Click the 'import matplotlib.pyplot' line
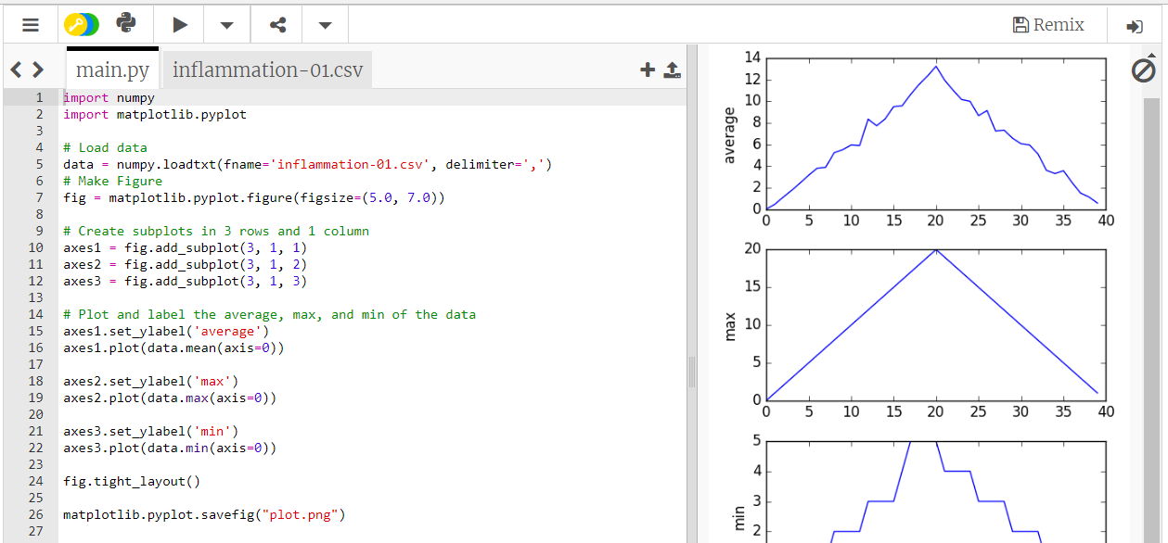 155,114
